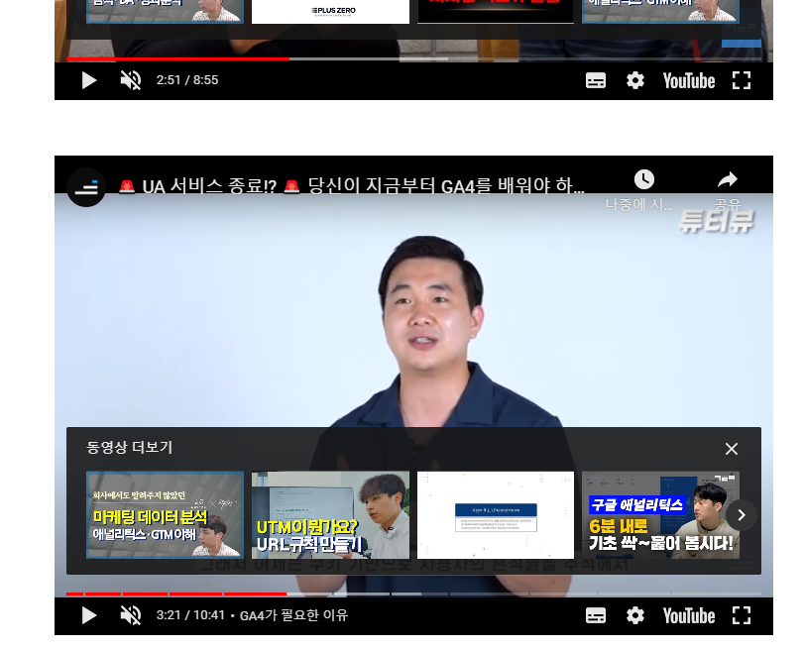Enter fullscreen on the lower video player

741,615
